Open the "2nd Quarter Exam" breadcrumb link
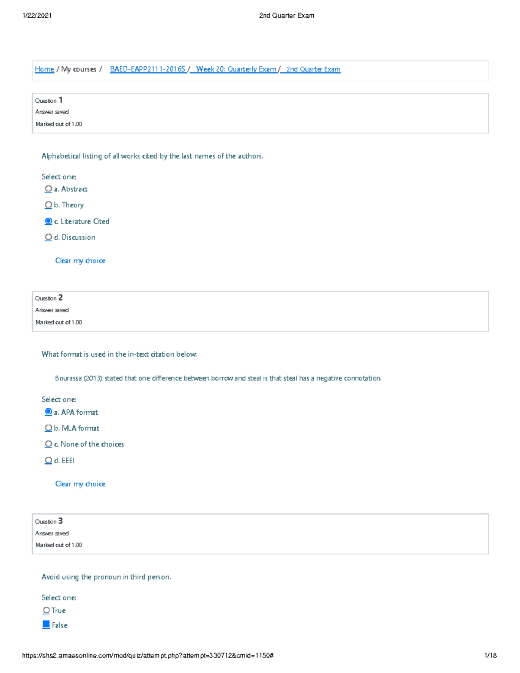Viewport: 520px width, 673px height. tap(312, 69)
